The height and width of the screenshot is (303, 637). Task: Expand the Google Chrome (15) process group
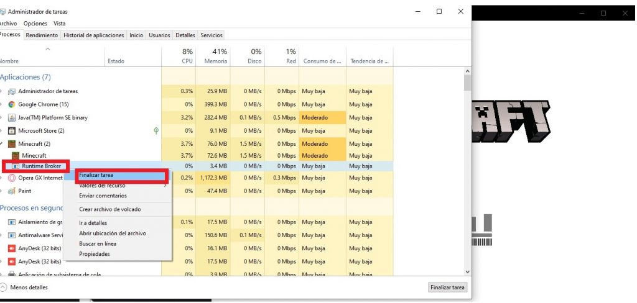click(1, 104)
